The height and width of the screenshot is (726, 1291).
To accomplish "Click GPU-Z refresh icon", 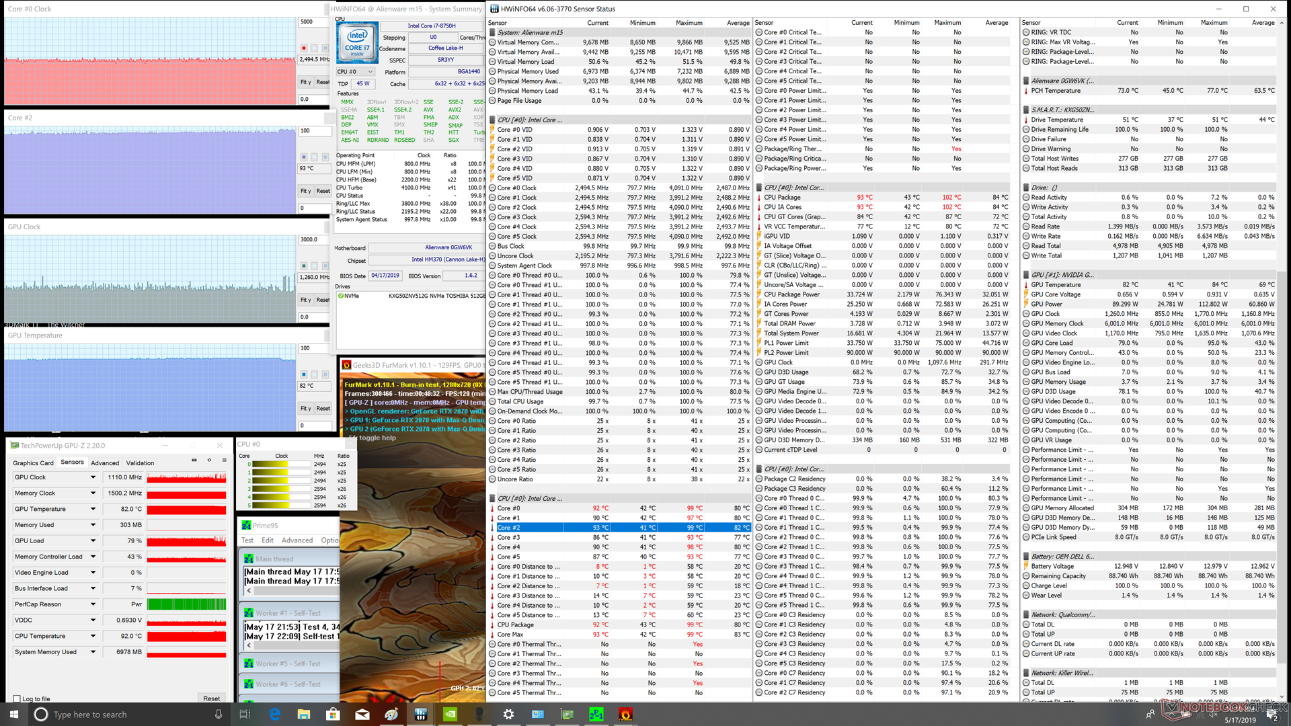I will point(209,460).
